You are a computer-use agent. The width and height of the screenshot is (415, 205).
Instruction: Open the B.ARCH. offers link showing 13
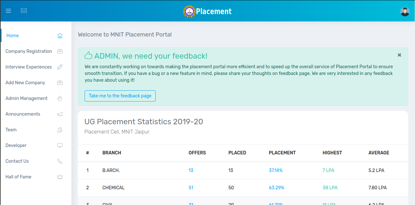coord(191,170)
